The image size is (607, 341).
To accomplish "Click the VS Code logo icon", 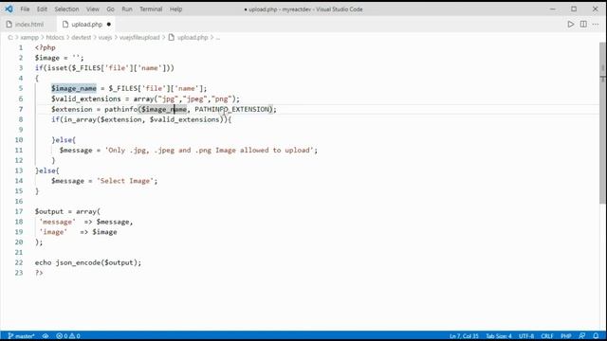I will (9, 9).
